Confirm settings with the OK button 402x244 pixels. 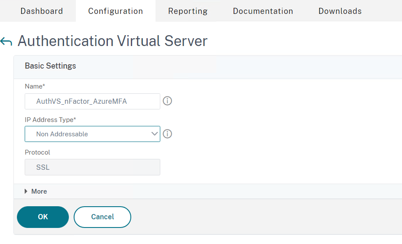click(43, 217)
